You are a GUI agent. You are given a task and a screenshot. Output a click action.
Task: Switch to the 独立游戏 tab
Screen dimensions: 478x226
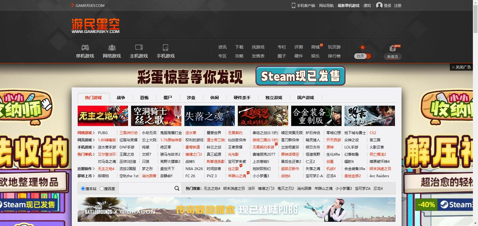tap(274, 98)
